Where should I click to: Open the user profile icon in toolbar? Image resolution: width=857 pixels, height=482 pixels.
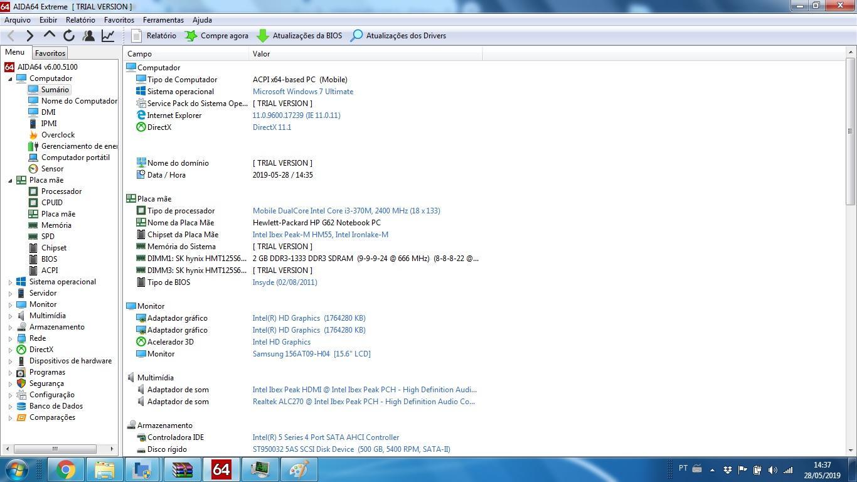tap(88, 36)
